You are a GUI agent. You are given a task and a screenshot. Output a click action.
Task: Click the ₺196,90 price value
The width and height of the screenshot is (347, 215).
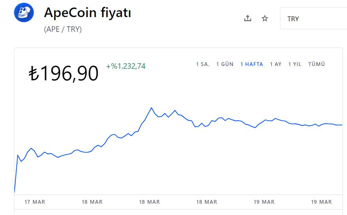click(x=64, y=73)
